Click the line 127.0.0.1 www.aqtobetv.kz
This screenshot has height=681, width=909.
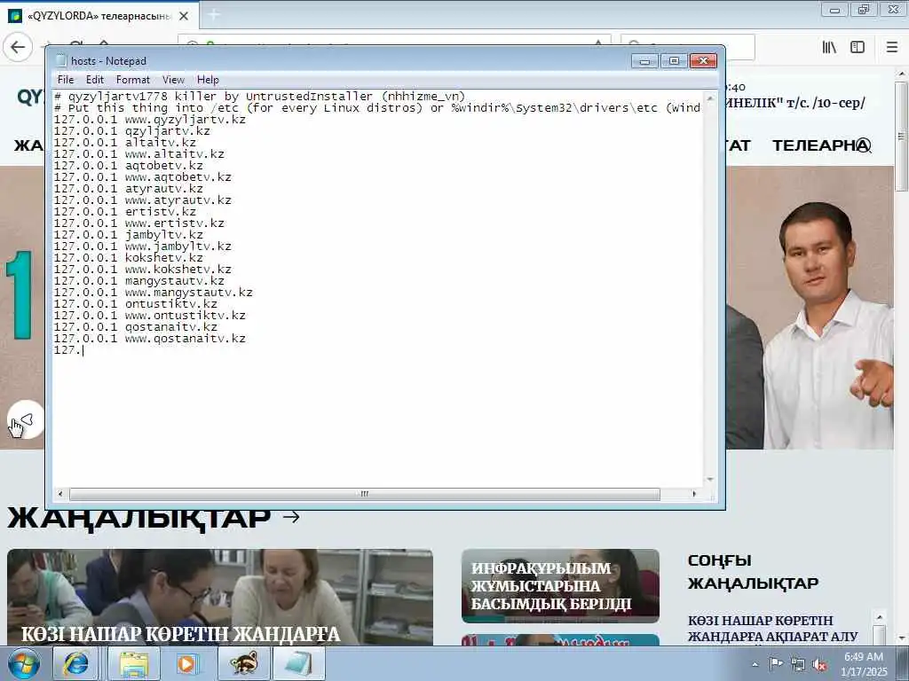click(x=143, y=177)
